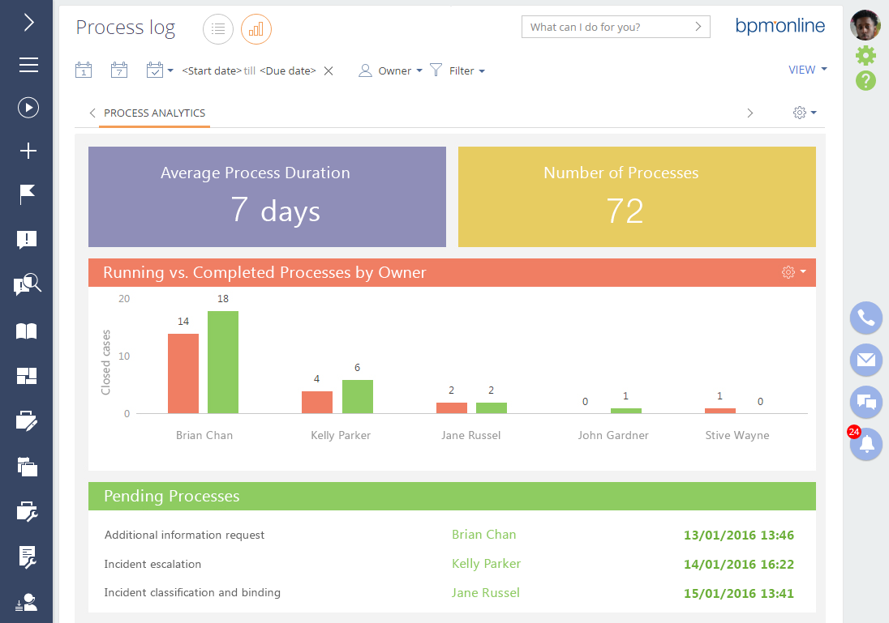Image resolution: width=889 pixels, height=623 pixels.
Task: Toggle the list view icon near Process log
Action: coord(217,28)
